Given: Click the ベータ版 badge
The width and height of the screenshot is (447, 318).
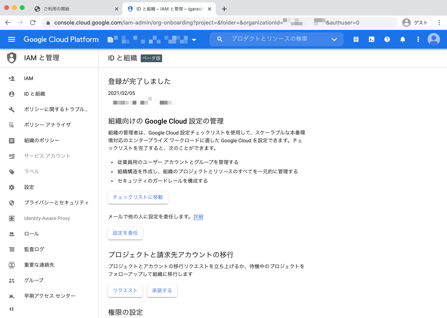Looking at the screenshot, I should click(x=151, y=58).
